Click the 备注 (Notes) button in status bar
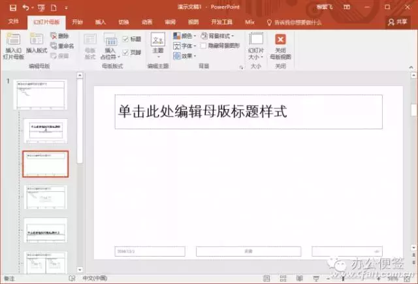The image size is (418, 284). (9, 279)
